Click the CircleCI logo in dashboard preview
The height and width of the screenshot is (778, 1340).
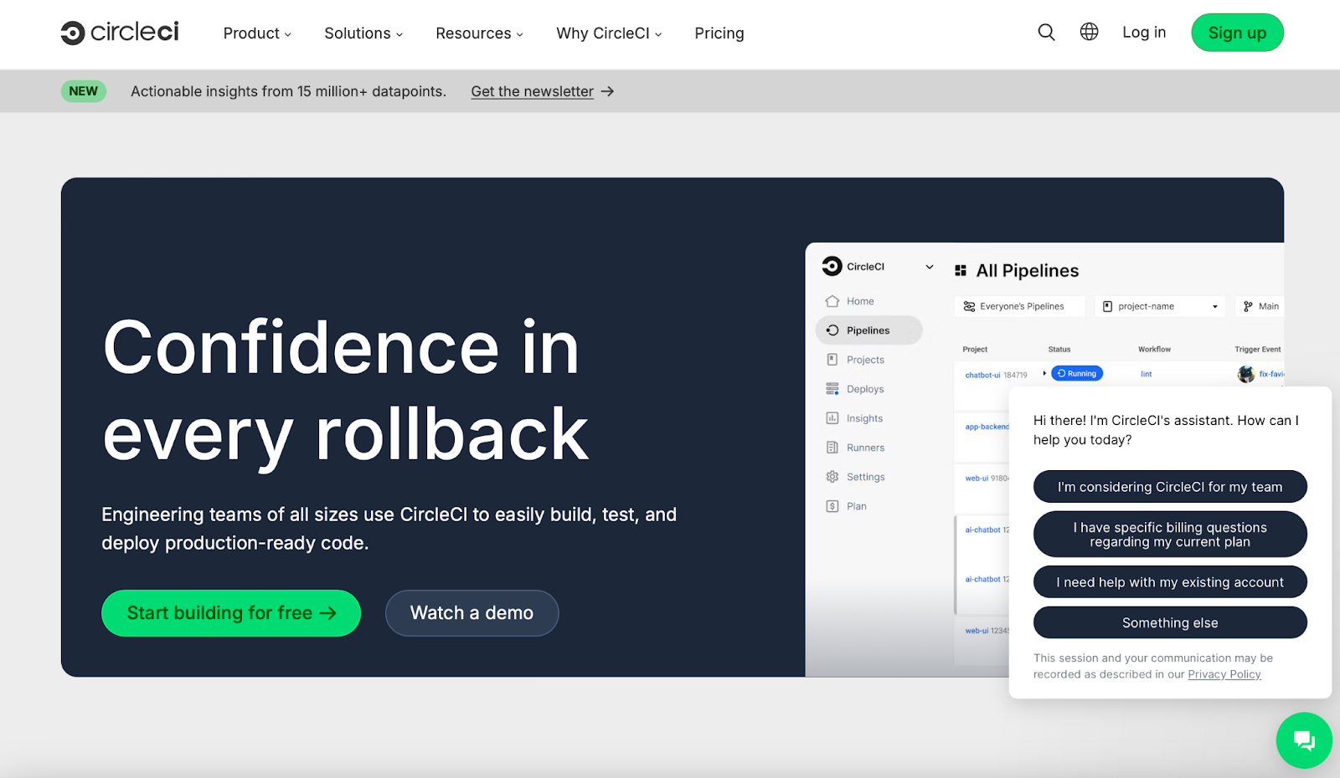(832, 266)
